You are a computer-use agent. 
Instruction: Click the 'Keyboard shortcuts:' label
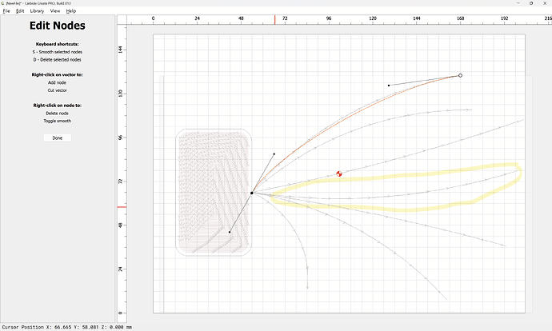(x=58, y=44)
